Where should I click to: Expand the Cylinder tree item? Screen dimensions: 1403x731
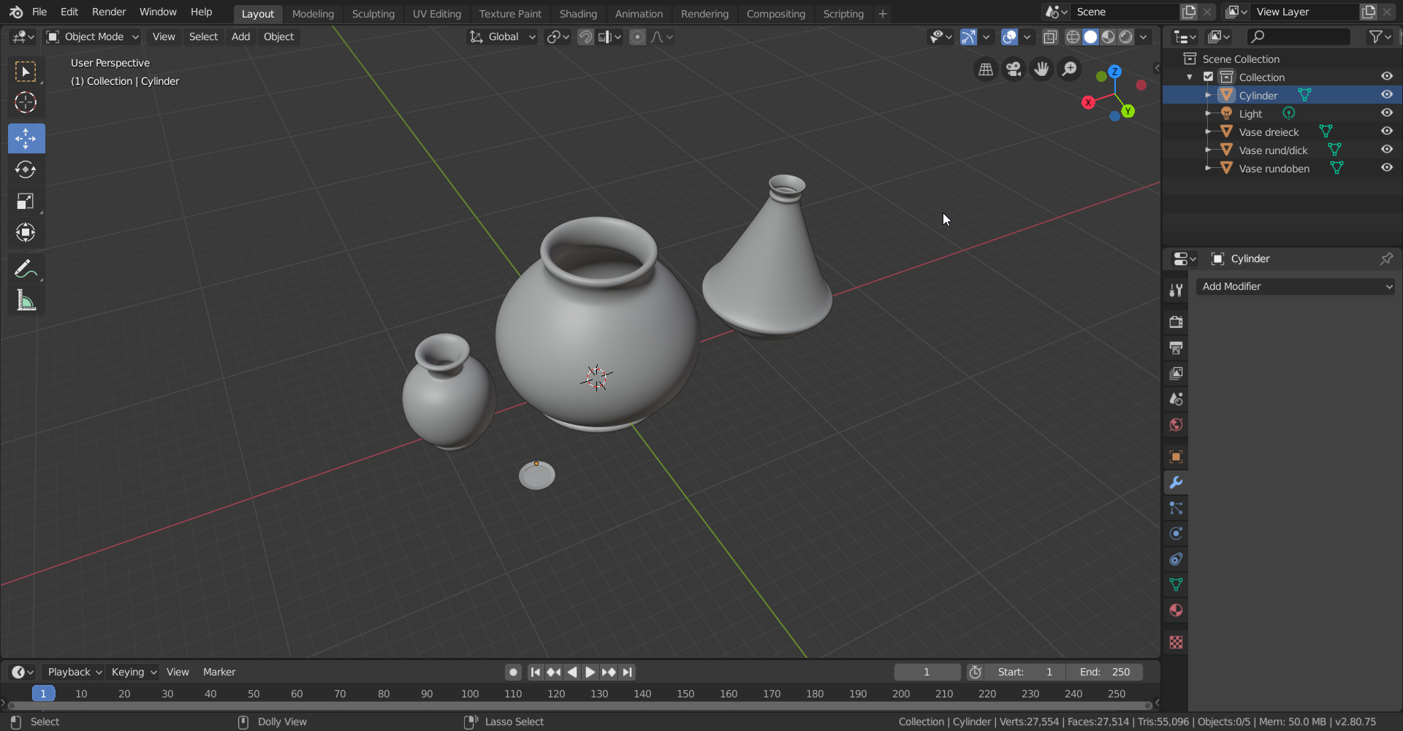point(1208,95)
